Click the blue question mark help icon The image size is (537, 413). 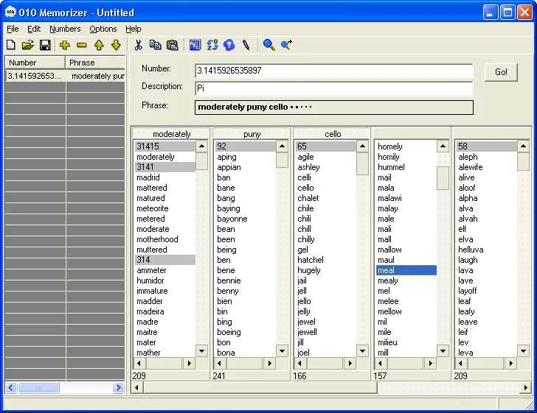[x=229, y=46]
